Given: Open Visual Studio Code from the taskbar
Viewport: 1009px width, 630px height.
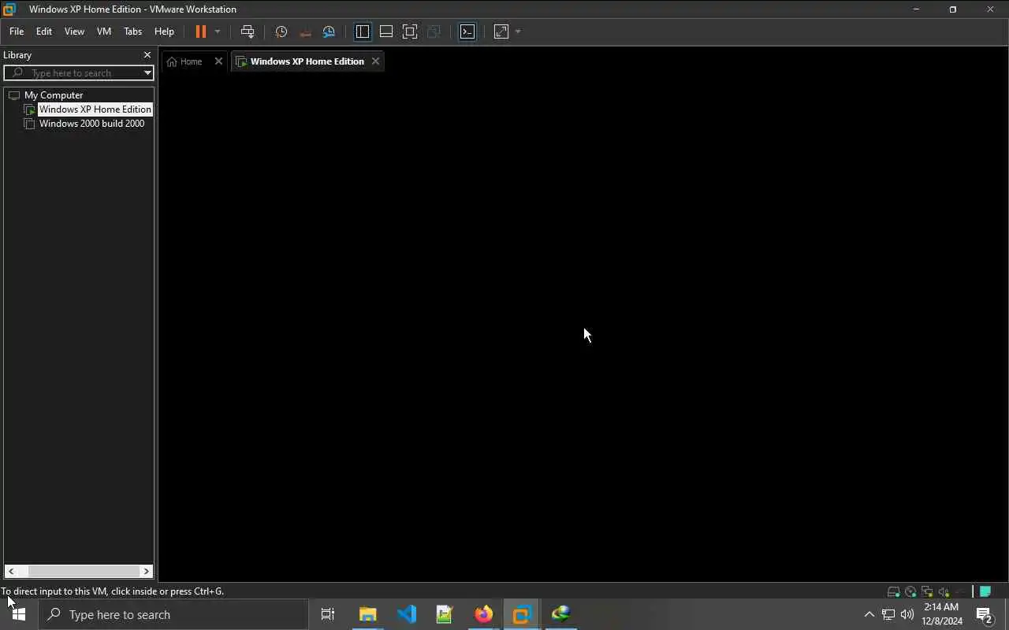Looking at the screenshot, I should (407, 614).
